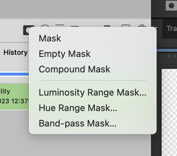Select the green highlighted history entry
Screen dimensions: 177x156
14,97
